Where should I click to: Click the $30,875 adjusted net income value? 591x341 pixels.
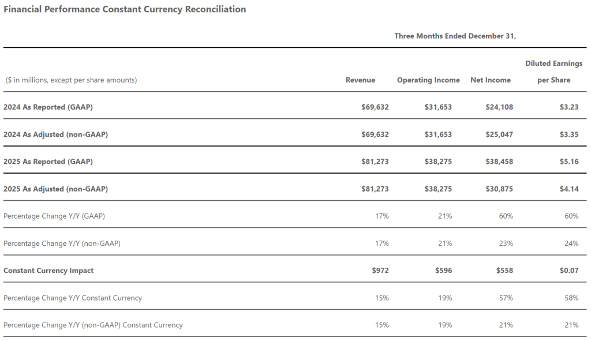point(499,189)
